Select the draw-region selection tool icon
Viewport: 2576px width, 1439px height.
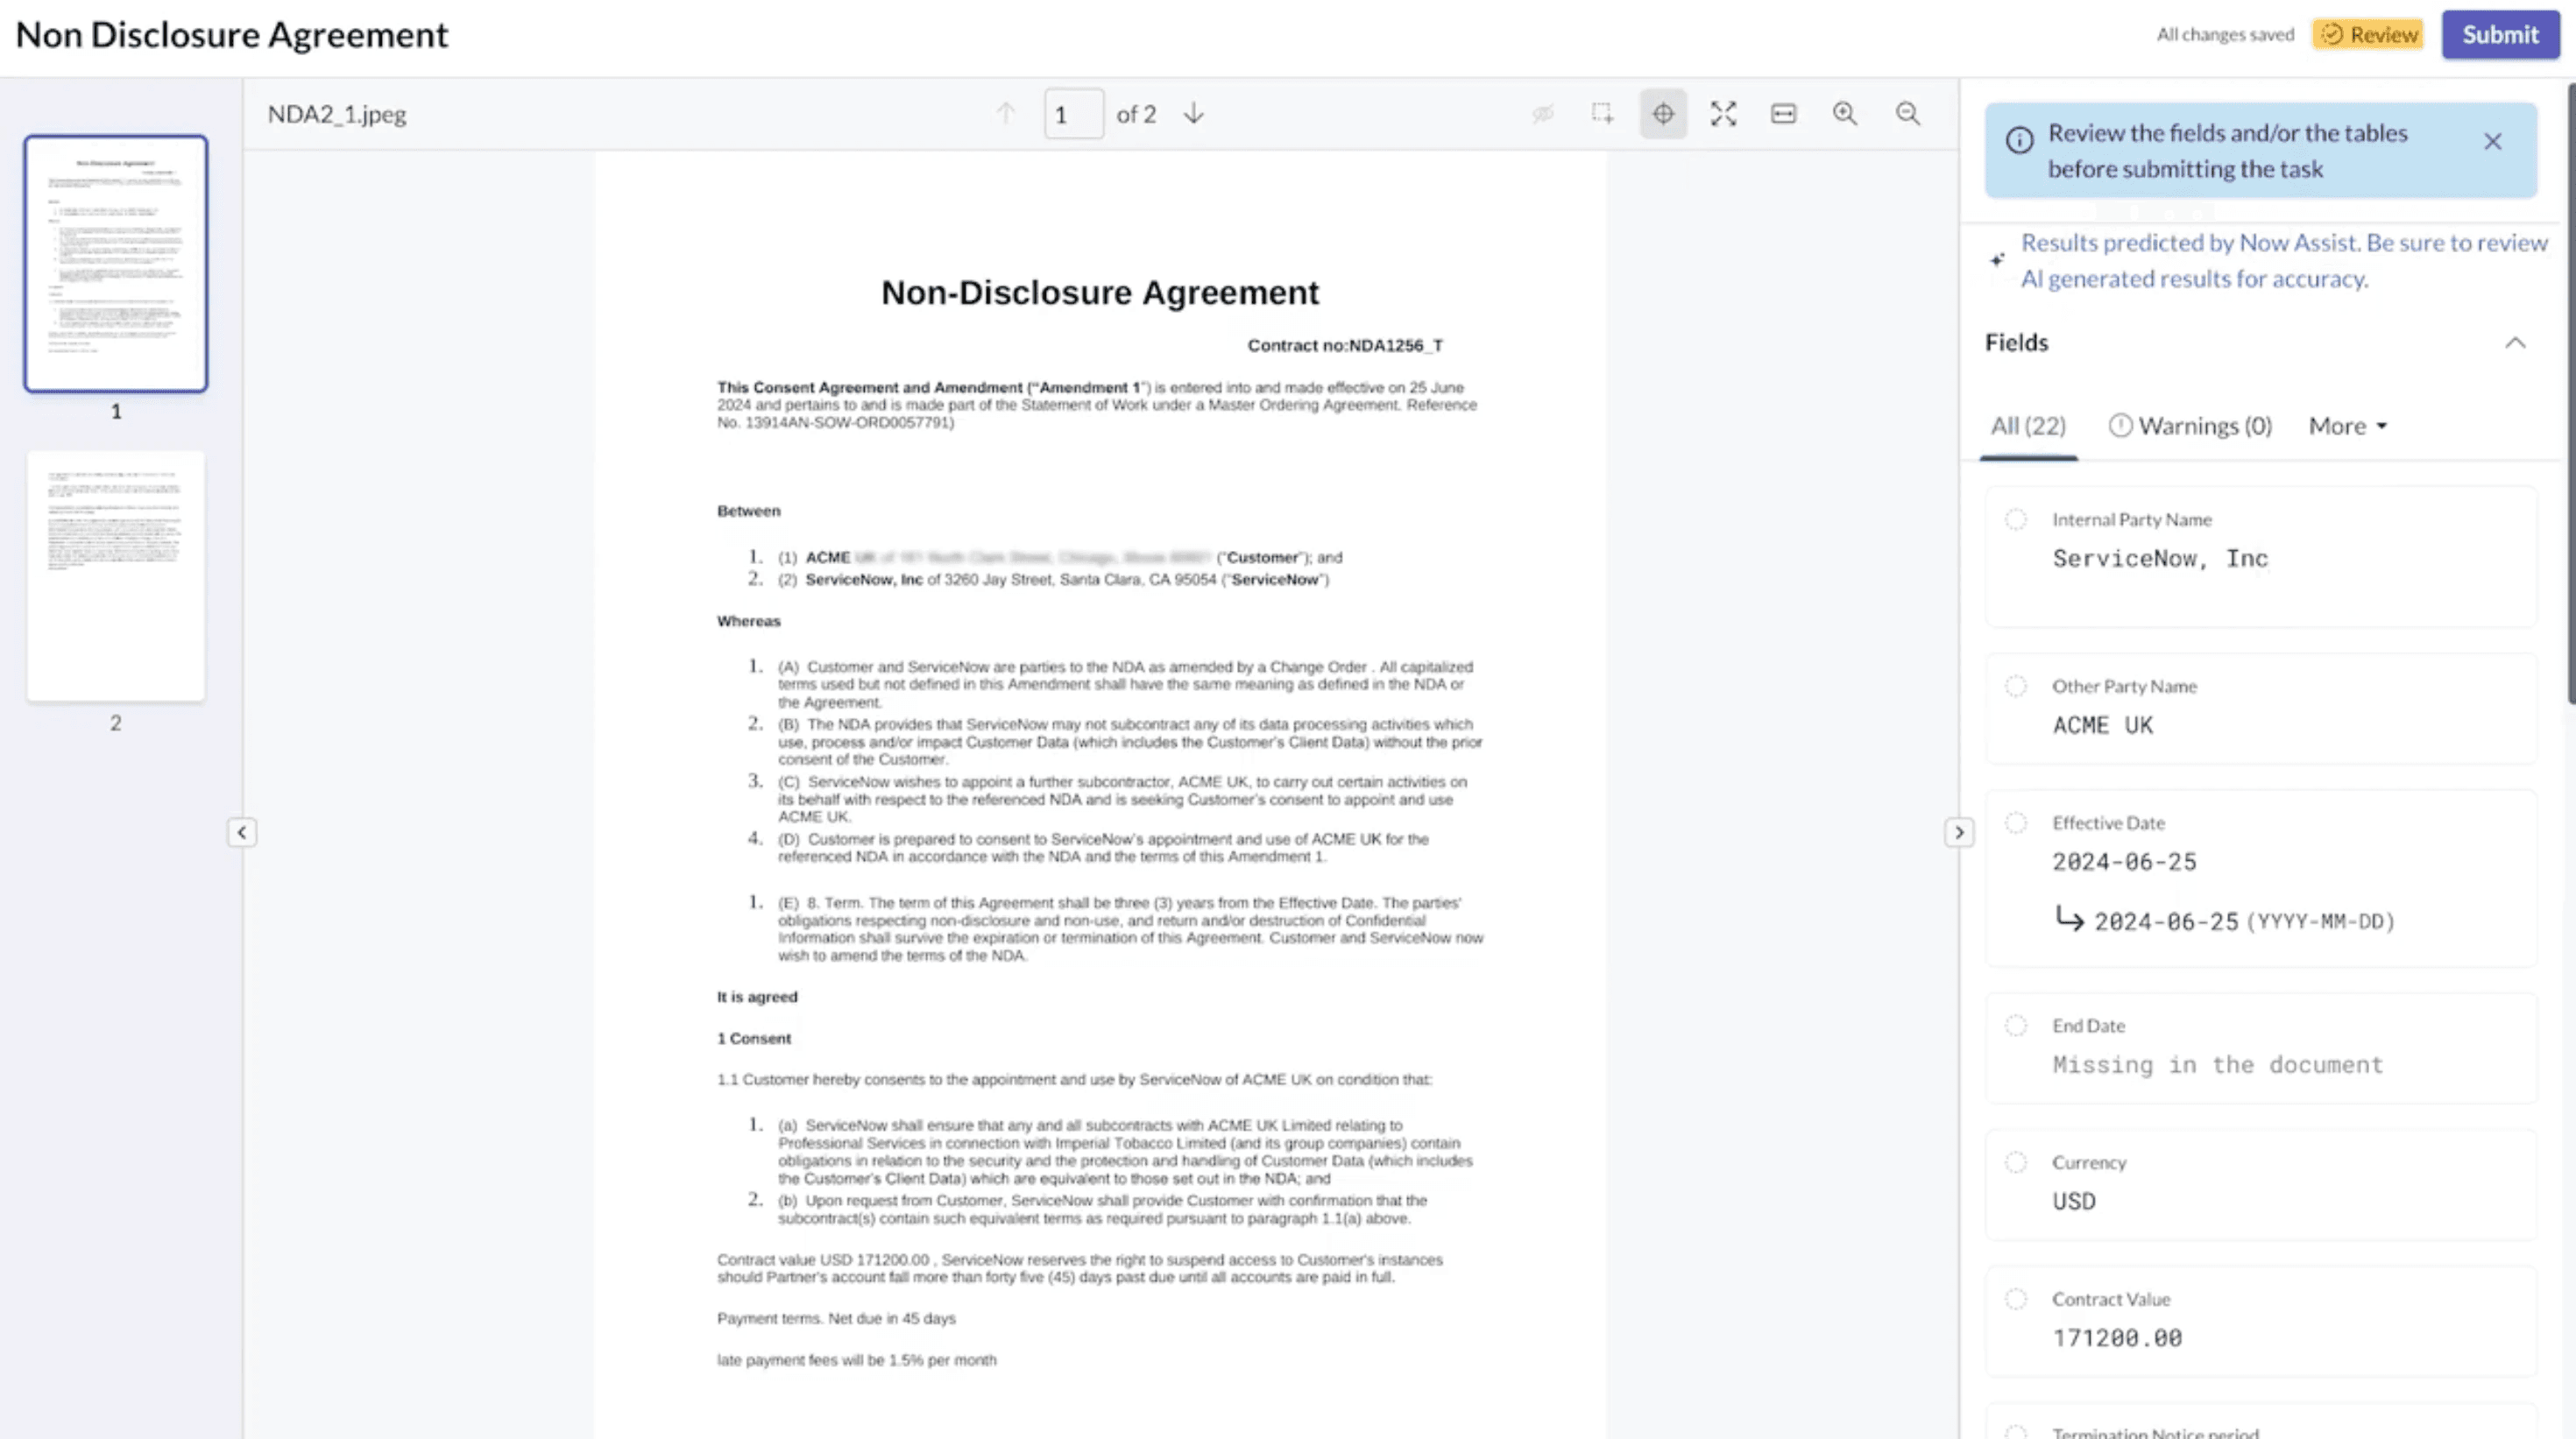(x=1602, y=114)
